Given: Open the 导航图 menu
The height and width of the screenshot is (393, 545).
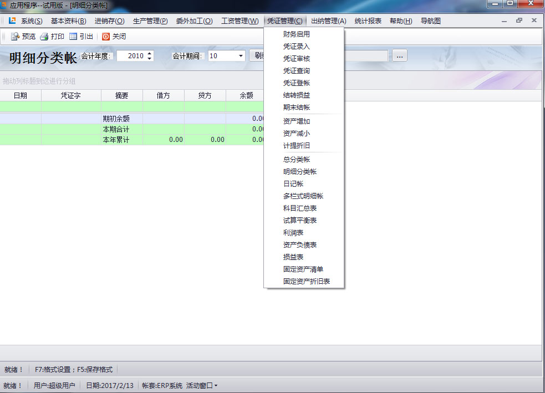Looking at the screenshot, I should [x=431, y=21].
